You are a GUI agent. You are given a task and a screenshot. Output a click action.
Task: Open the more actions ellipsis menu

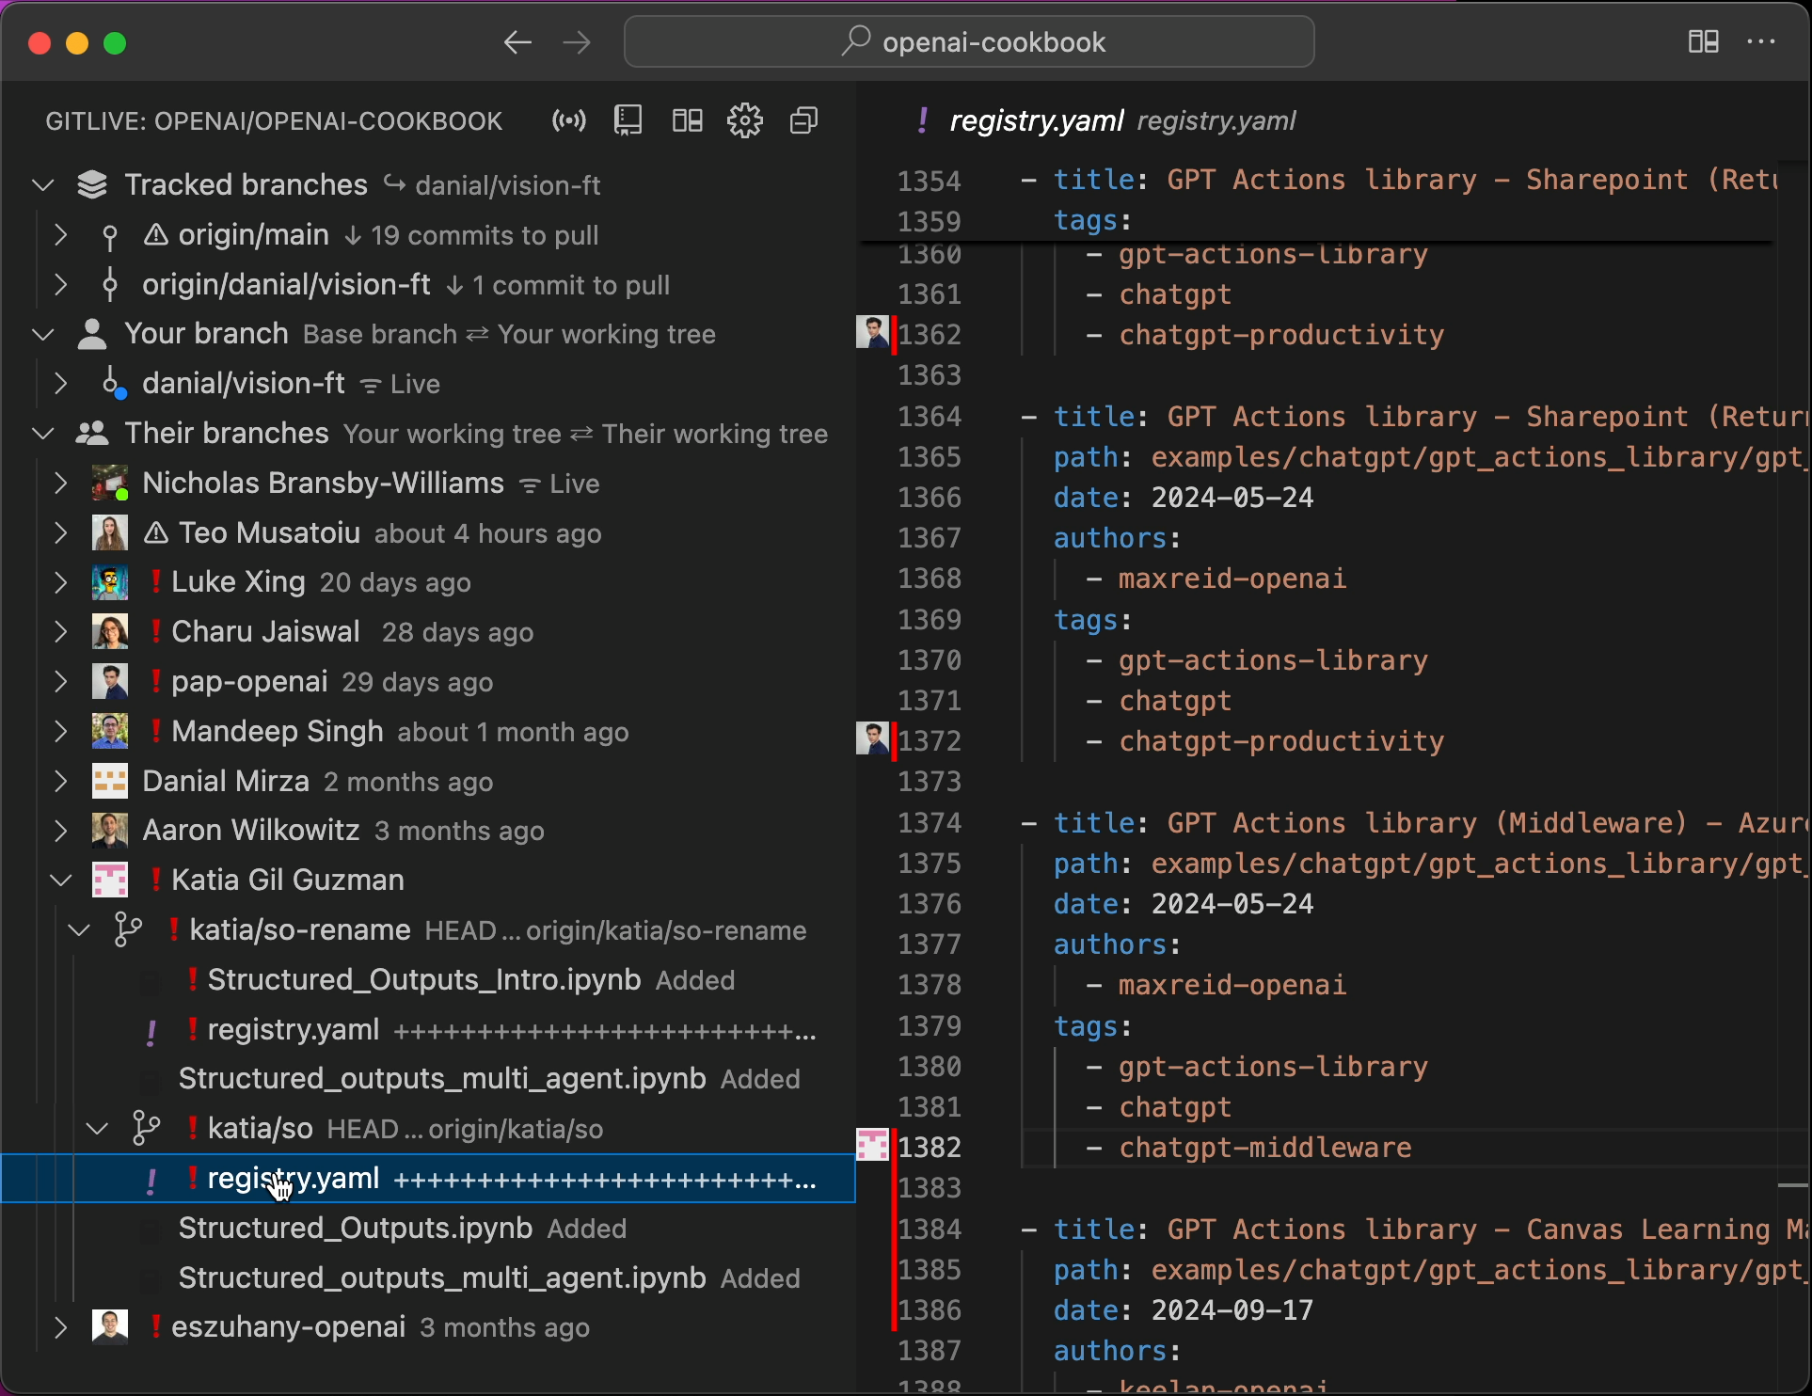pyautogui.click(x=1760, y=41)
